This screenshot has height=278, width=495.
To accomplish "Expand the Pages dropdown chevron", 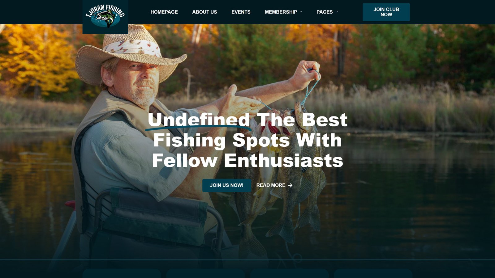I will pyautogui.click(x=337, y=12).
